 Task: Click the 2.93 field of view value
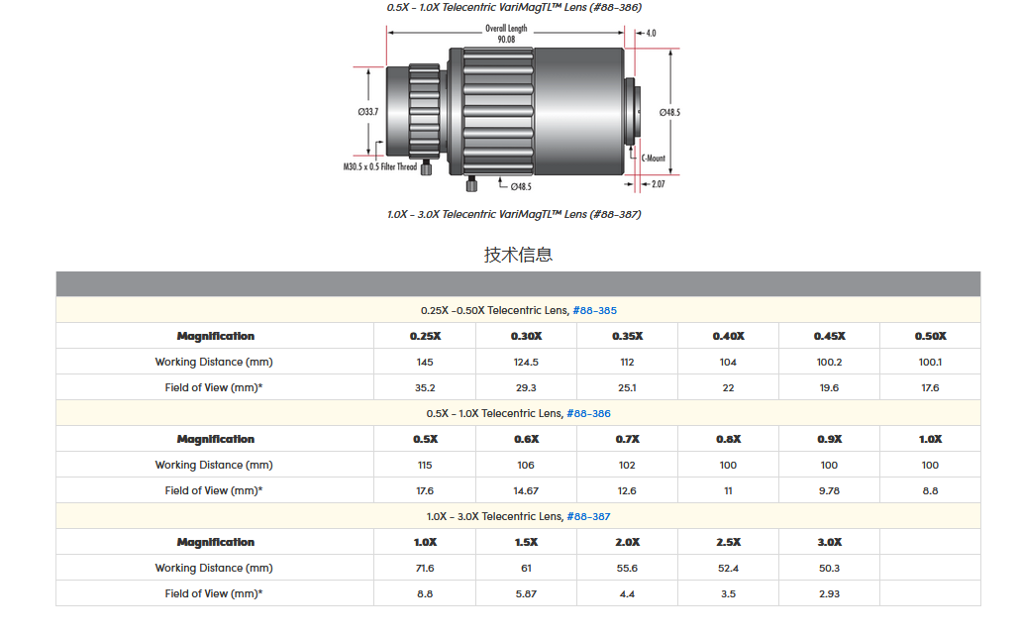pos(829,593)
